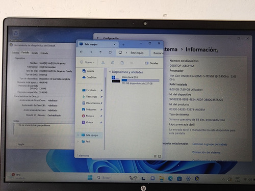This screenshot has height=191, width=255.
Task: Select the Id. del producto value text
Action: tap(187, 110)
